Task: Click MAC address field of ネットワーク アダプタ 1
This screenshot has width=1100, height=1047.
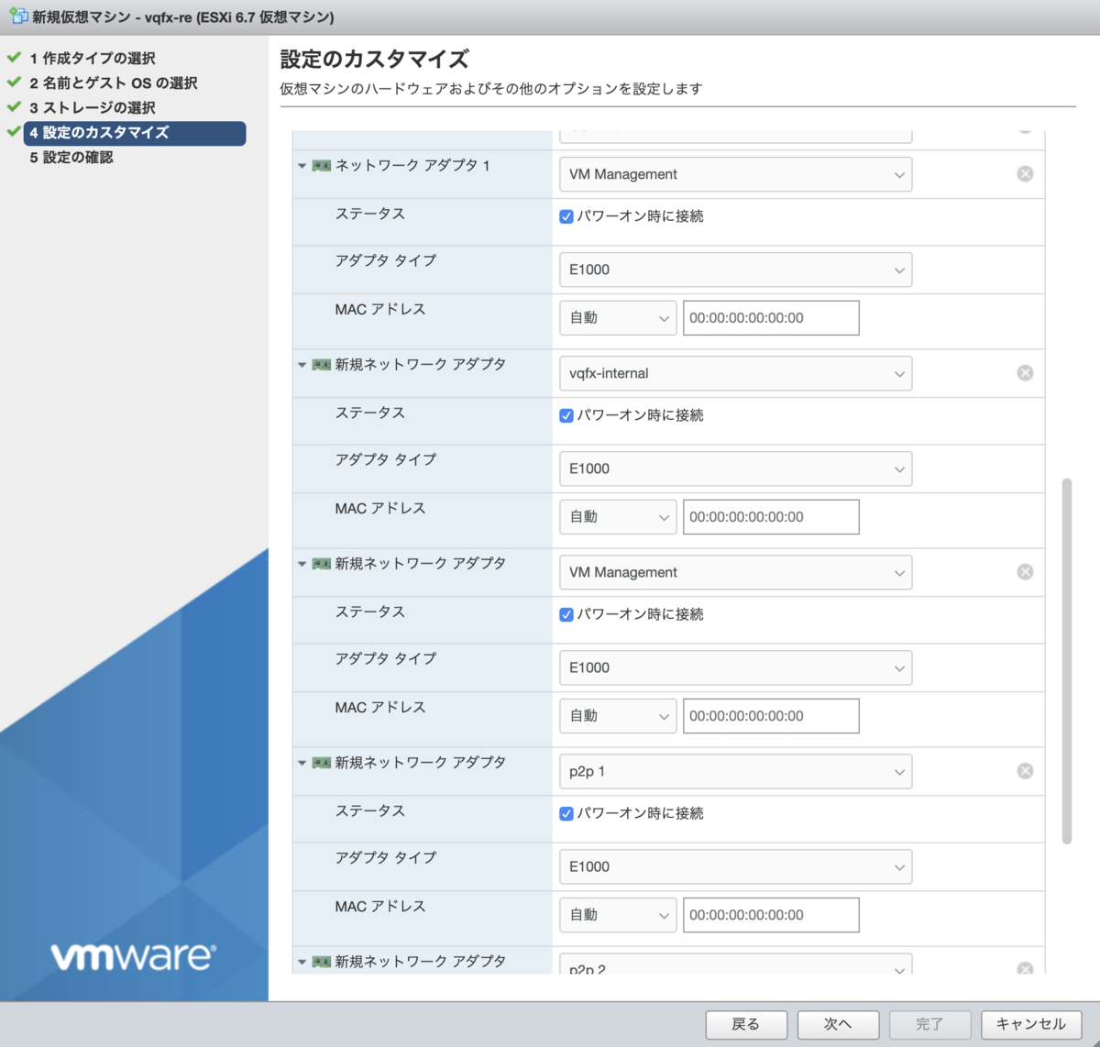Action: [771, 318]
